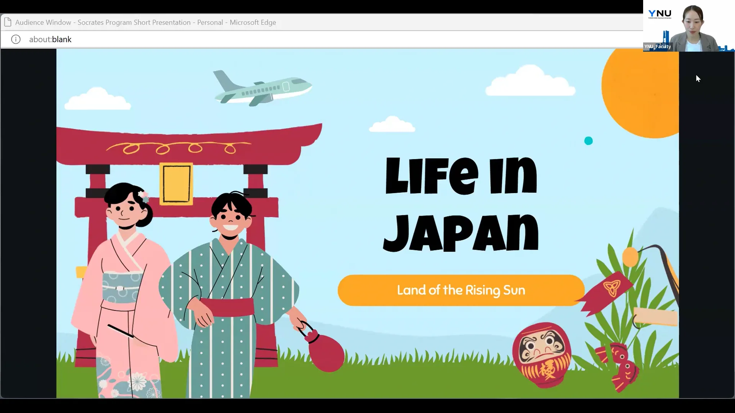Click the small teal dot on the slide
Image resolution: width=735 pixels, height=413 pixels.
[588, 141]
